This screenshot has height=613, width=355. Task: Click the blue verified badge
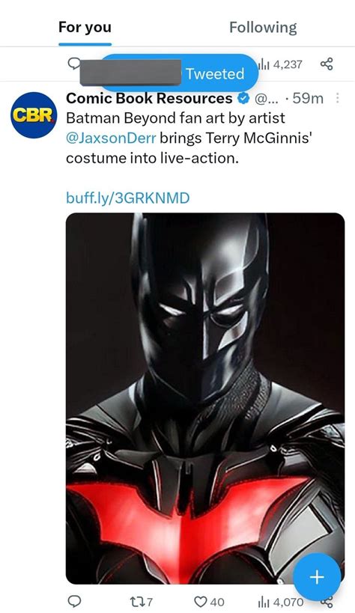[244, 99]
